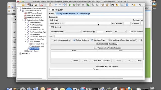Open the Implementation dropdown
The height and width of the screenshot is (90, 161).
[x=73, y=31]
